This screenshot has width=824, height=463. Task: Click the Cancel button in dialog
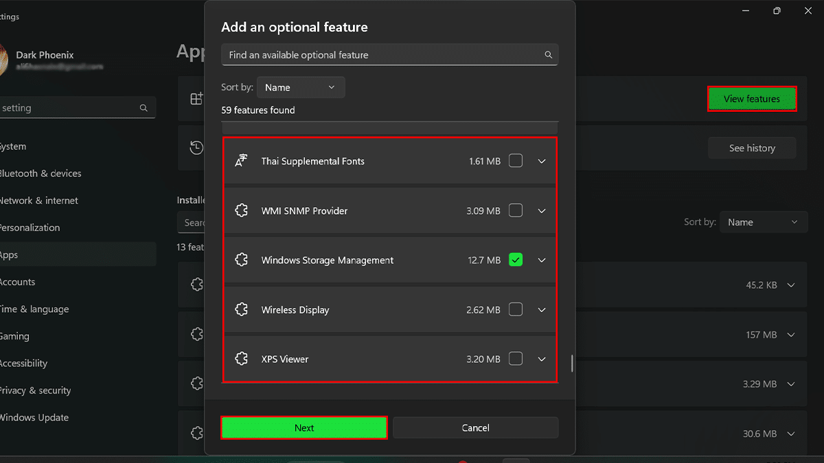point(475,428)
